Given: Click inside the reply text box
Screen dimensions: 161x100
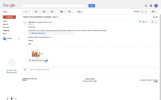Looking at the screenshot, I should [93, 72].
